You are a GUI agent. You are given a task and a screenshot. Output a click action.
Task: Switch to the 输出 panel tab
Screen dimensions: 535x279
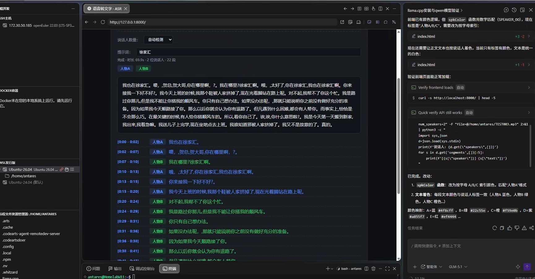pos(115,269)
